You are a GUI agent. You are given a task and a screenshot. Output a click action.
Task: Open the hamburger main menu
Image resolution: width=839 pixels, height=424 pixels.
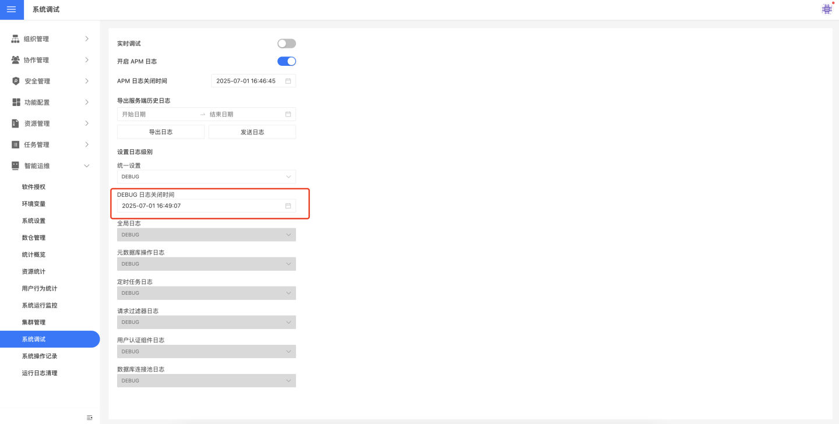pyautogui.click(x=12, y=9)
